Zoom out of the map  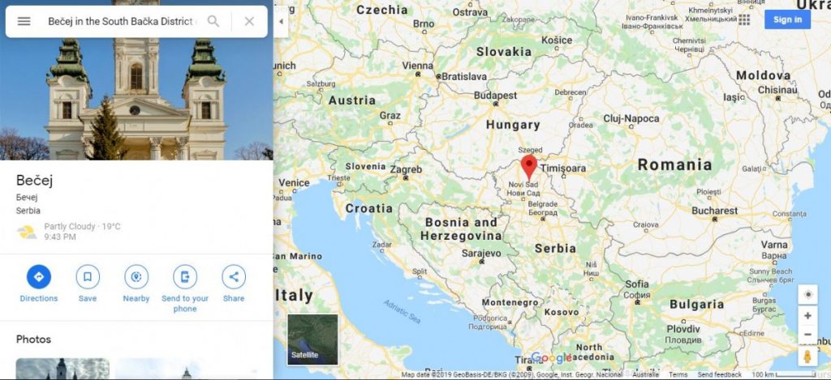pyautogui.click(x=807, y=335)
